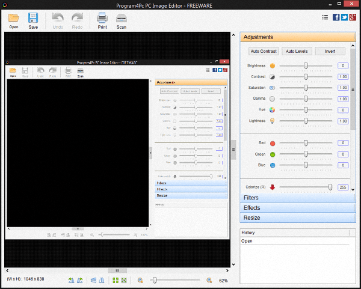Viewport: 361px width, 289px height.
Task: Click the Lightness slider handle
Action: tap(306, 121)
